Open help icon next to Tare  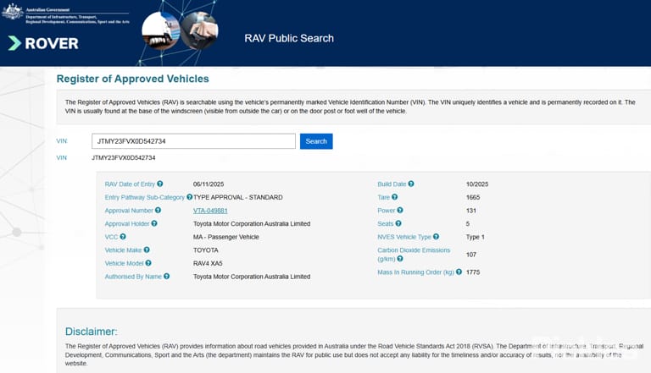coord(394,197)
